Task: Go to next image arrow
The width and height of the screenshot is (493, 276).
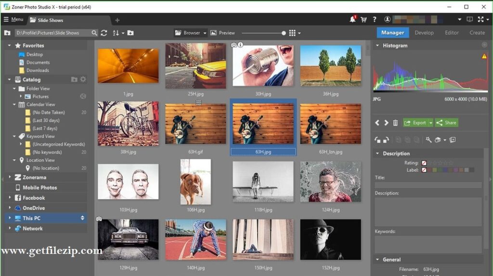Action: [x=386, y=123]
